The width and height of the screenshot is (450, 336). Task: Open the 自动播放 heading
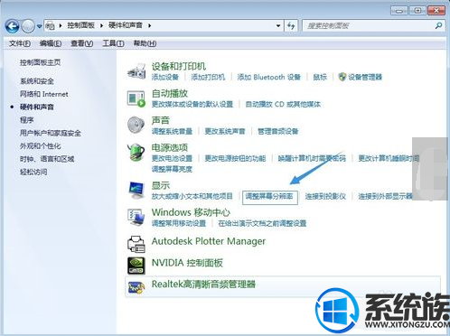(x=170, y=93)
